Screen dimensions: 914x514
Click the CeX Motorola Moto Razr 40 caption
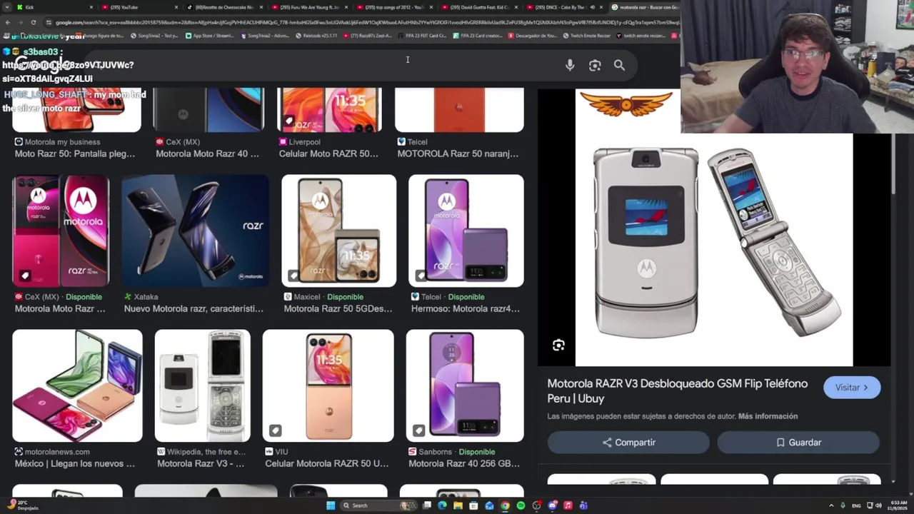click(207, 153)
